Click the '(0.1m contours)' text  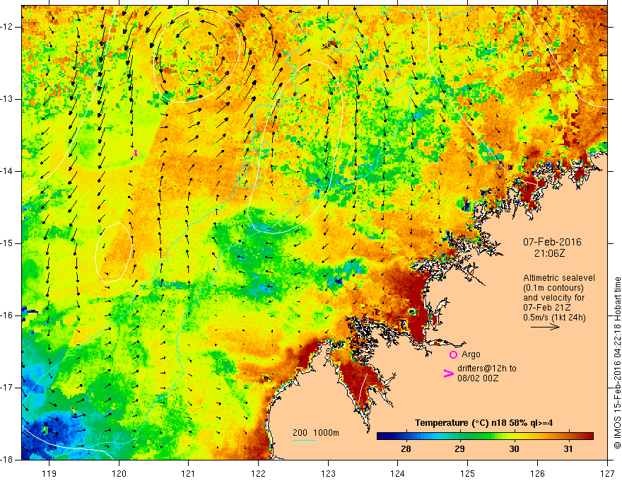click(553, 288)
